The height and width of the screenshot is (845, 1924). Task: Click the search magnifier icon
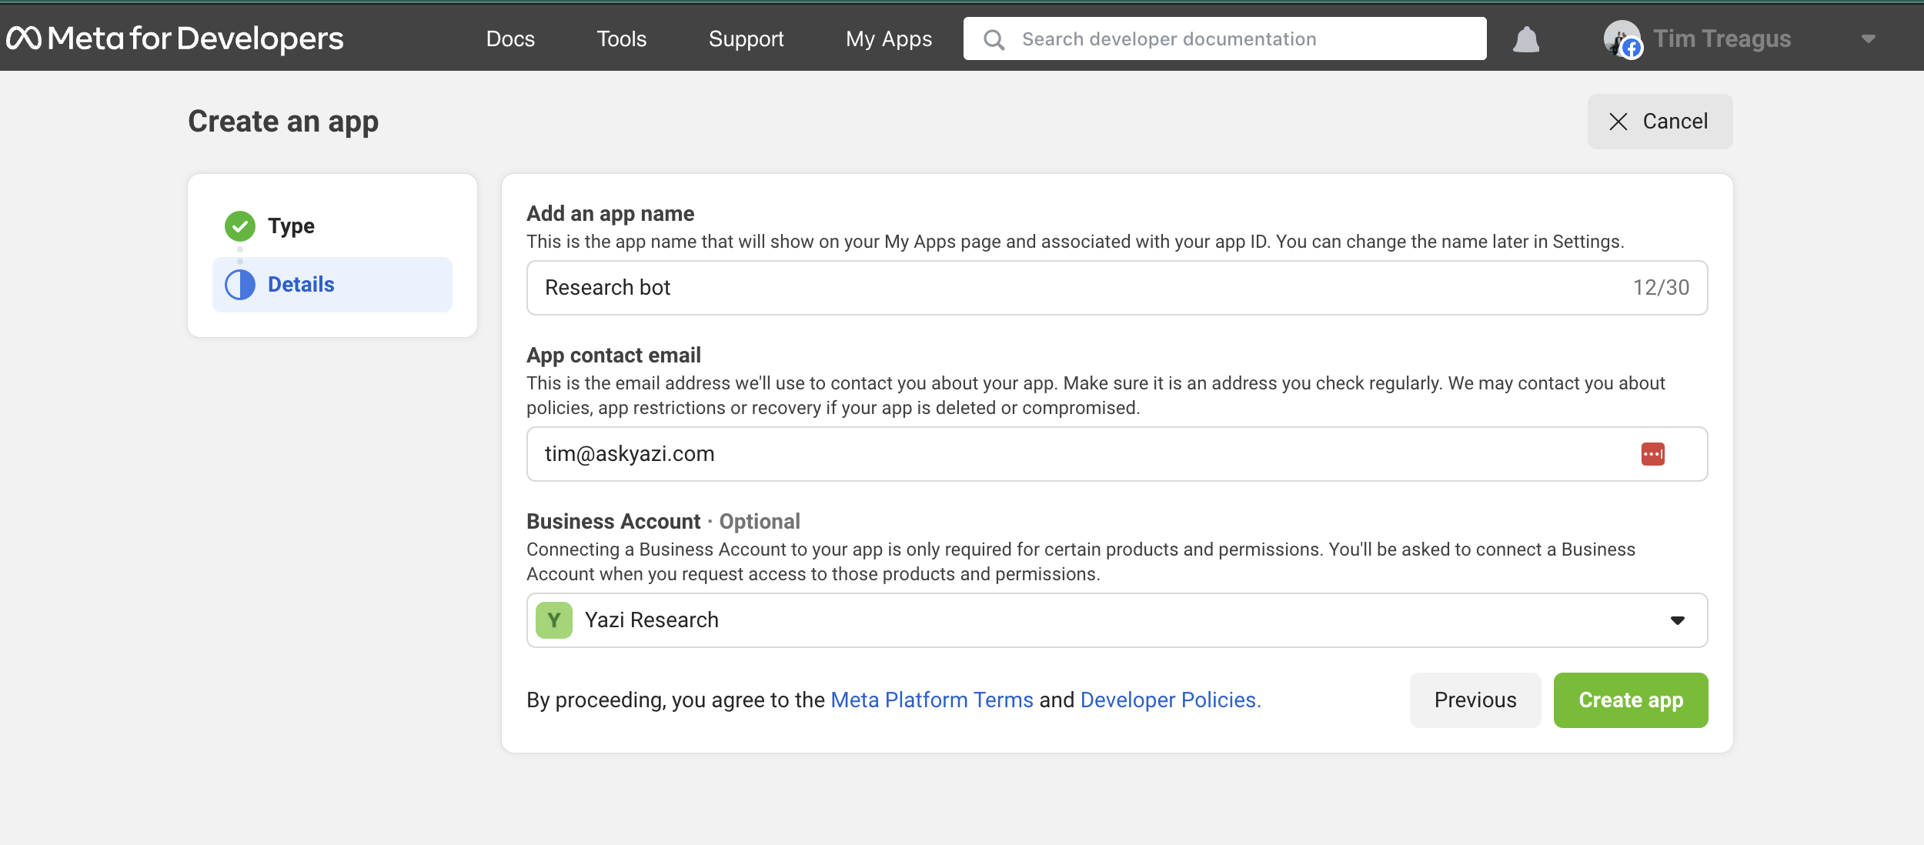(994, 39)
